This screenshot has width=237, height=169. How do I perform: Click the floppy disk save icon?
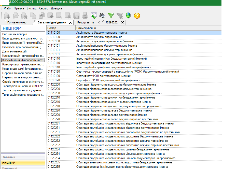point(76,16)
